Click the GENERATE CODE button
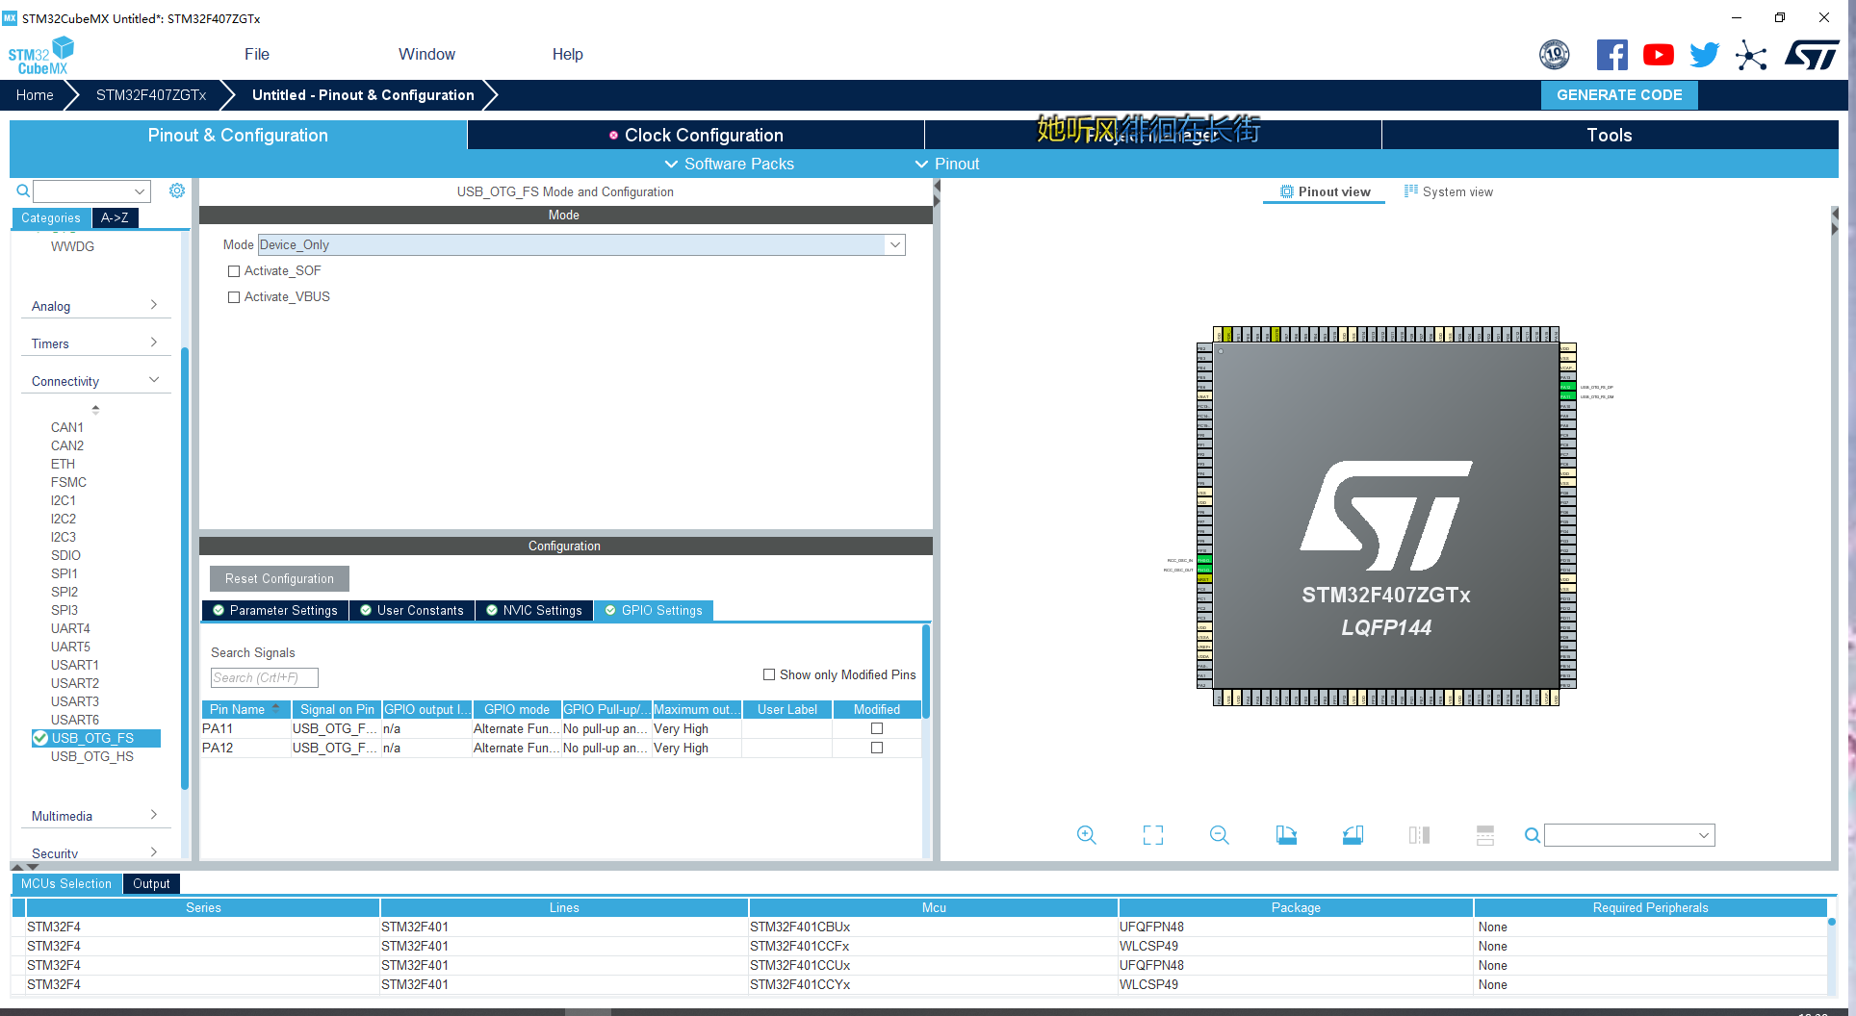The width and height of the screenshot is (1856, 1016). (x=1619, y=95)
